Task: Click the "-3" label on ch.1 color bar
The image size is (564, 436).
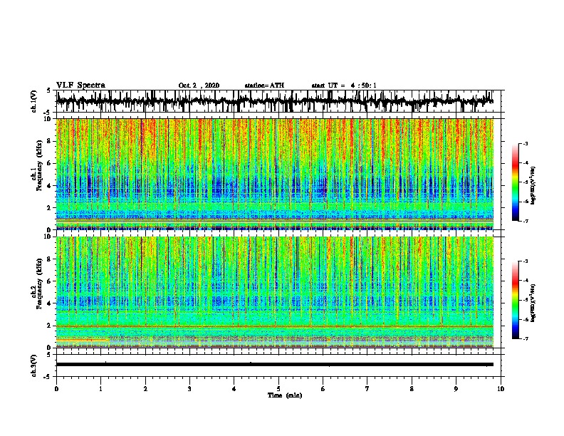Action: [525, 144]
